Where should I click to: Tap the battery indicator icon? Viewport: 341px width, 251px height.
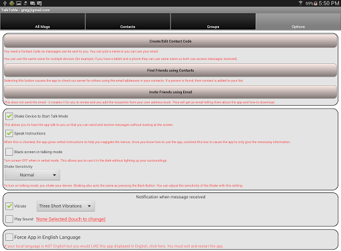coord(316,3)
